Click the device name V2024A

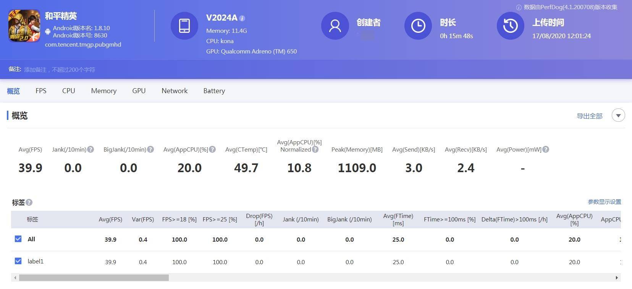pyautogui.click(x=221, y=18)
